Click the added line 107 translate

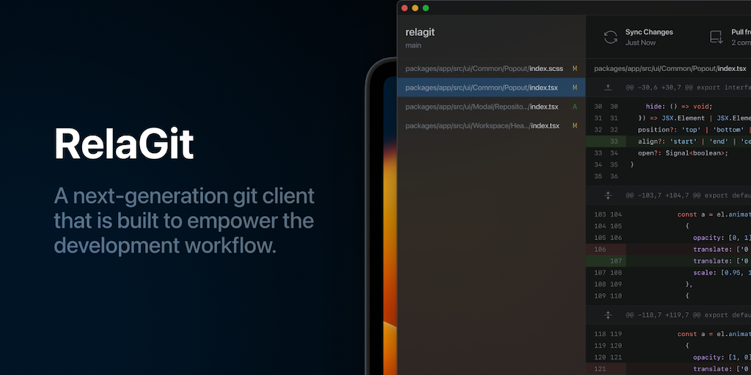(669, 261)
